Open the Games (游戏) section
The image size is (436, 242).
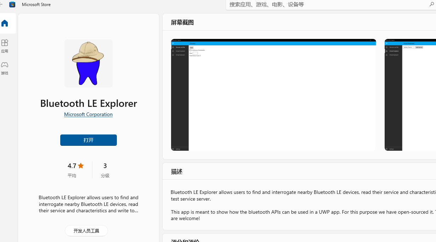click(5, 68)
